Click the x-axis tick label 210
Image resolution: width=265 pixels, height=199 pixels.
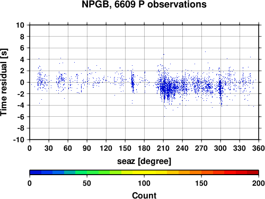point(163,148)
